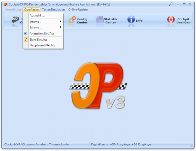Collapse the open Oberfläche menu
Image resolution: width=196 pixels, height=151 pixels.
31,10
